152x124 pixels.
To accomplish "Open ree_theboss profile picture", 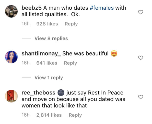I will [11, 96].
